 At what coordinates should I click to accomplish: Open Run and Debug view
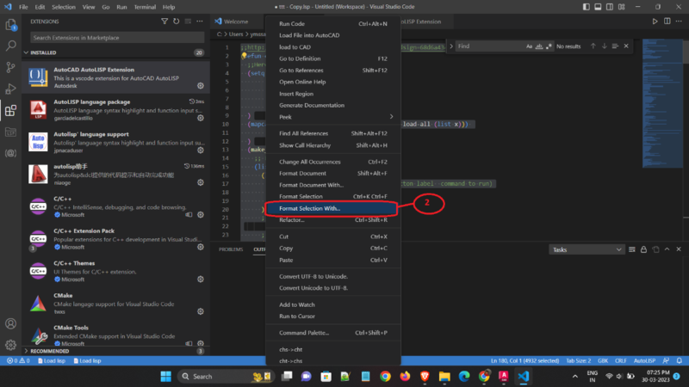(x=10, y=89)
